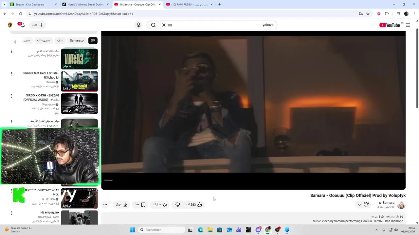Image resolution: width=419 pixels, height=235 pixels.
Task: Open File Explorer from taskbar
Action: coord(210,230)
